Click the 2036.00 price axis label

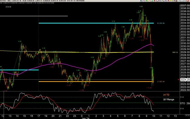[185, 11]
